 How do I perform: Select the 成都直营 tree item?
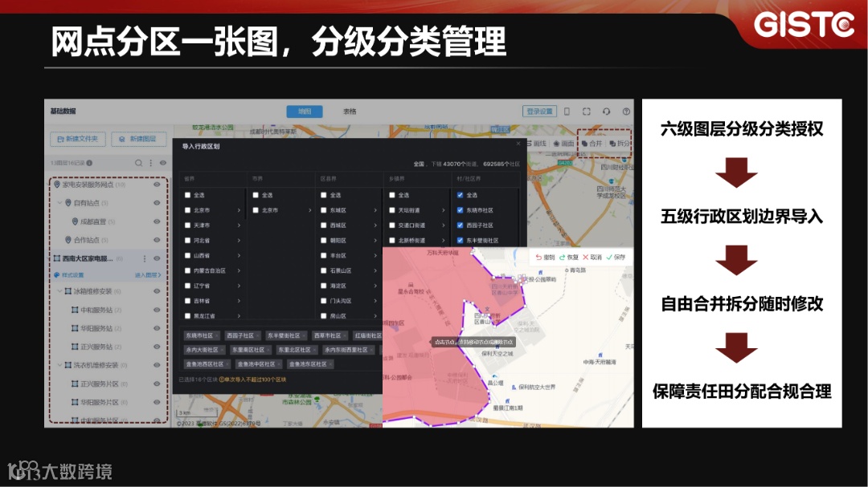(x=93, y=221)
